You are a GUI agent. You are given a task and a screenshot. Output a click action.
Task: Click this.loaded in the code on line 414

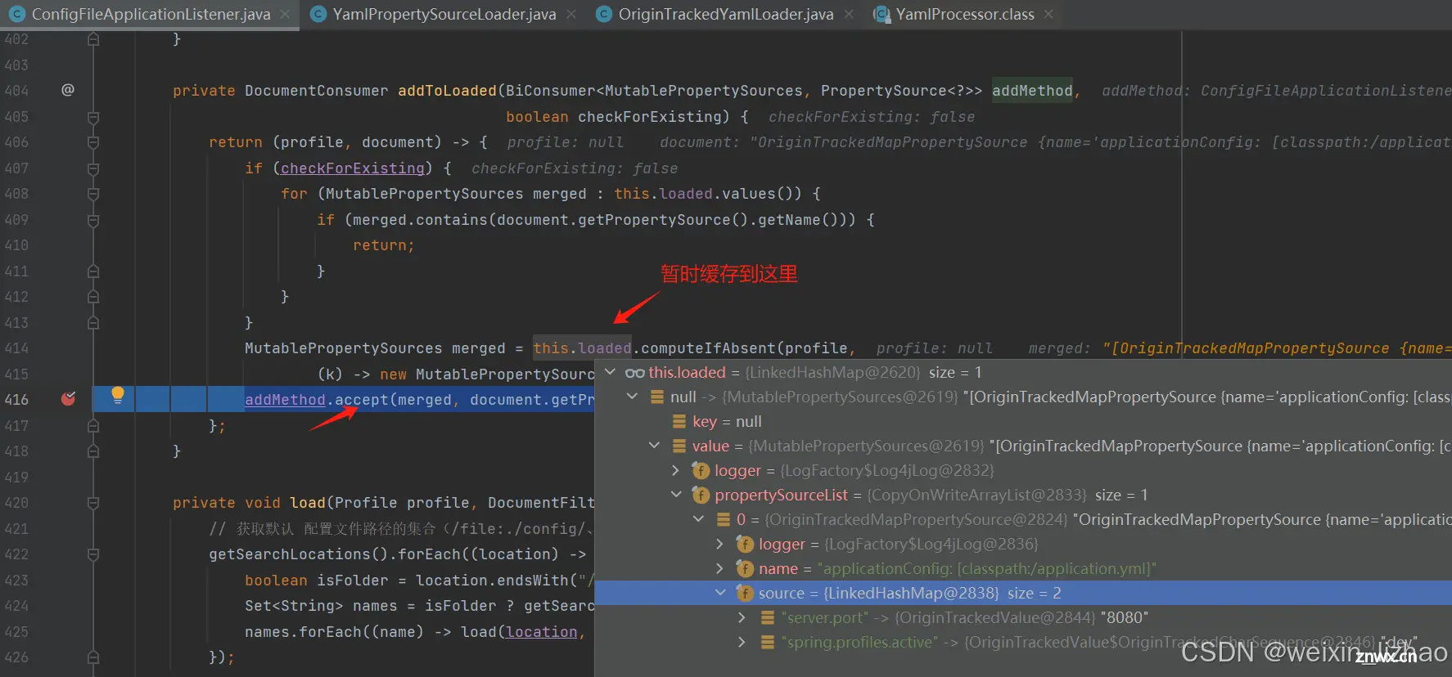(582, 348)
